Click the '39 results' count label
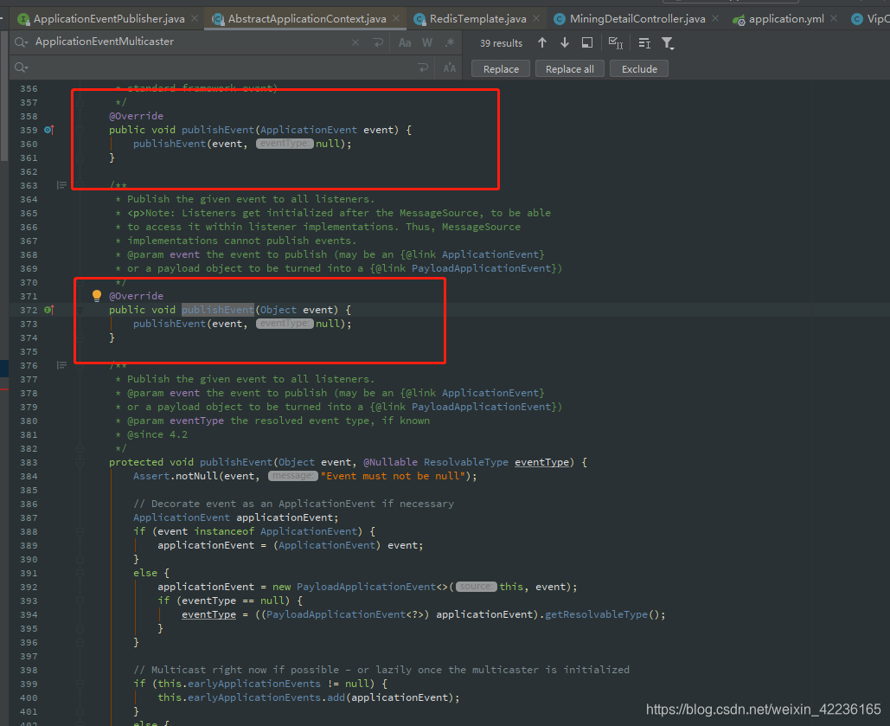The image size is (890, 726). [x=501, y=43]
